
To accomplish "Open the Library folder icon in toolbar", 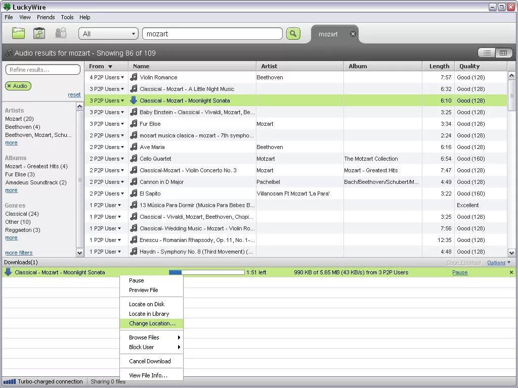I will (x=19, y=33).
